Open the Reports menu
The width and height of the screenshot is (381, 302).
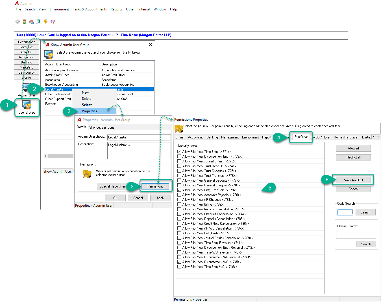[x=116, y=9]
